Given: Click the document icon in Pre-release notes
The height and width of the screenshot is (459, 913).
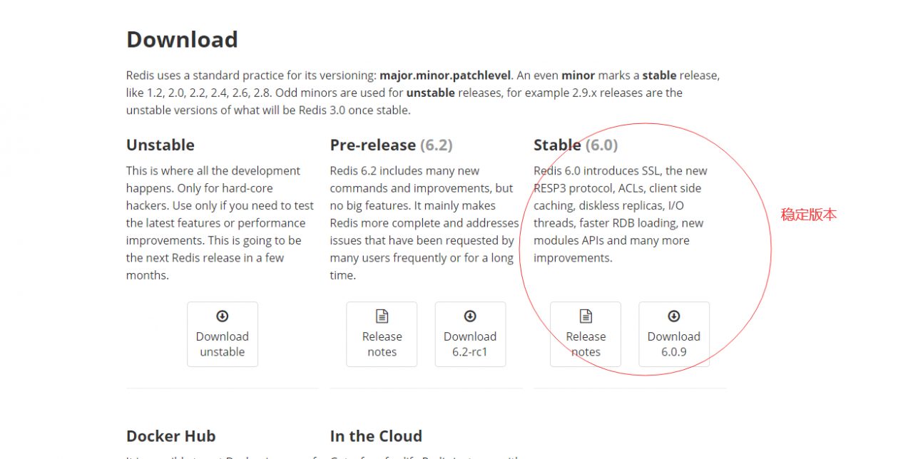Looking at the screenshot, I should click(x=382, y=316).
